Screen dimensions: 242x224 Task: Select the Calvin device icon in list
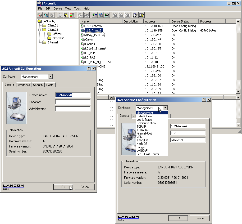(x=83, y=39)
